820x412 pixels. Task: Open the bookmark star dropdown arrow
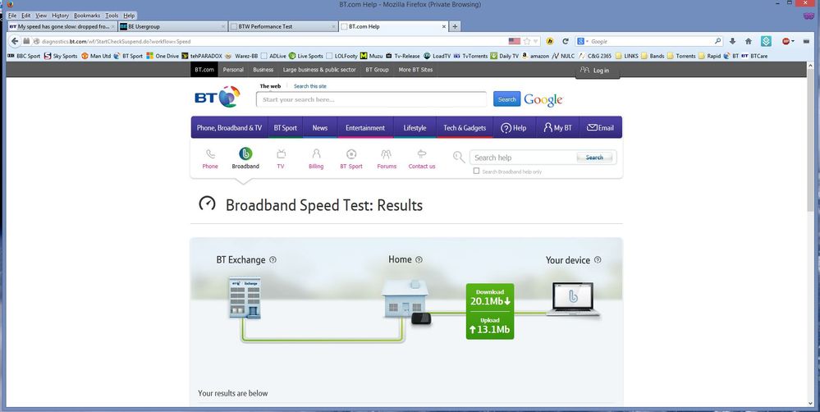(x=535, y=41)
